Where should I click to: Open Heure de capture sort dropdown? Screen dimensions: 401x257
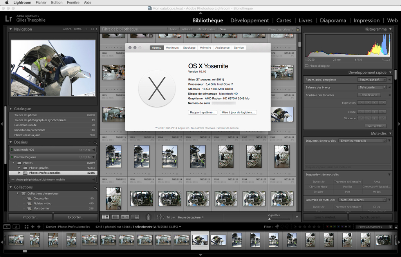191,217
